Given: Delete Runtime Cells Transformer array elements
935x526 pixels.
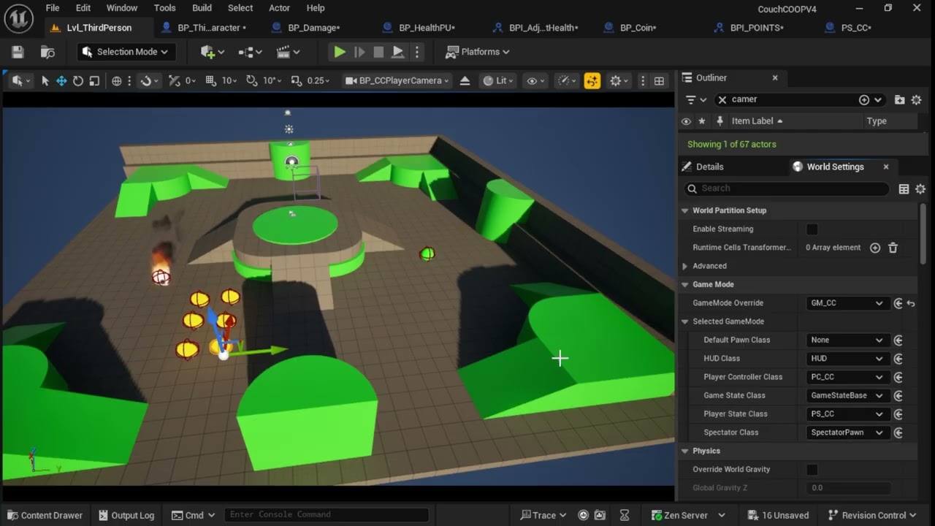Looking at the screenshot, I should [x=893, y=248].
